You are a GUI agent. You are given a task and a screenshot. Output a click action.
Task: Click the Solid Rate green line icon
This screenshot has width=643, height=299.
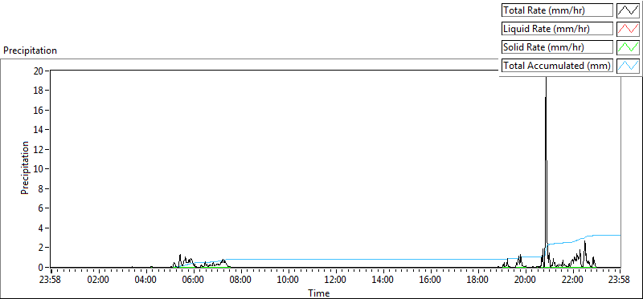[629, 46]
